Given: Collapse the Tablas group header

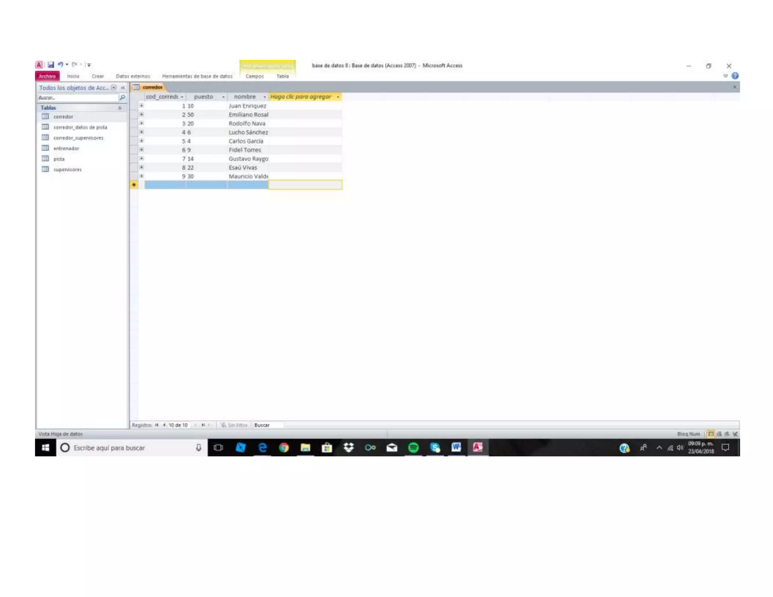Looking at the screenshot, I should point(120,108).
